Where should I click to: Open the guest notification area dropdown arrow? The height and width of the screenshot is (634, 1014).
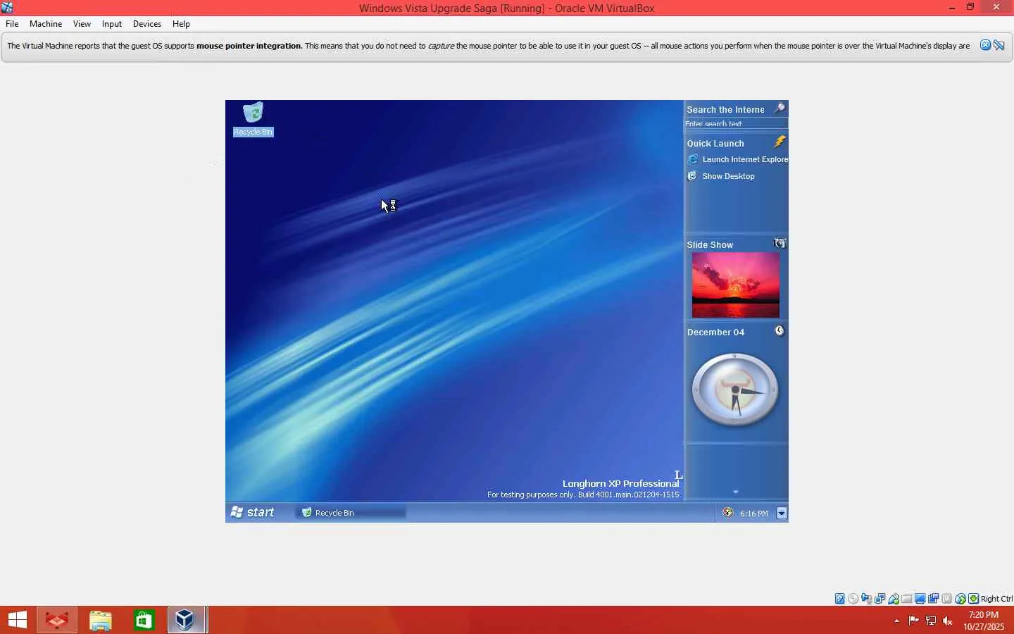(x=782, y=513)
